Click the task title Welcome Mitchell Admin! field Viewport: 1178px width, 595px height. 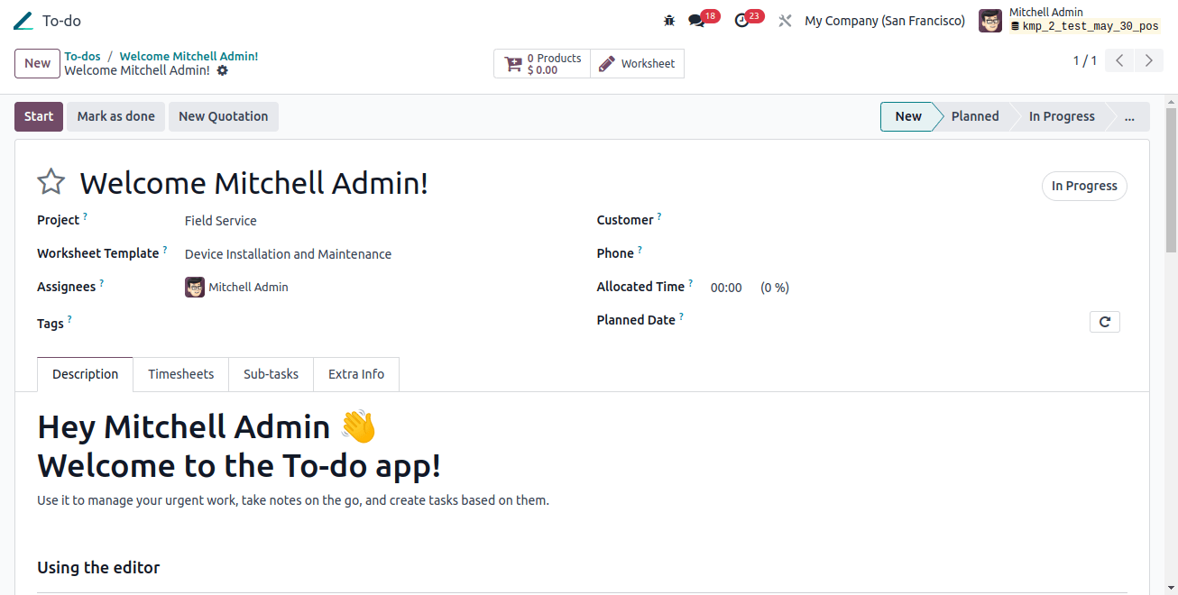[x=253, y=183]
